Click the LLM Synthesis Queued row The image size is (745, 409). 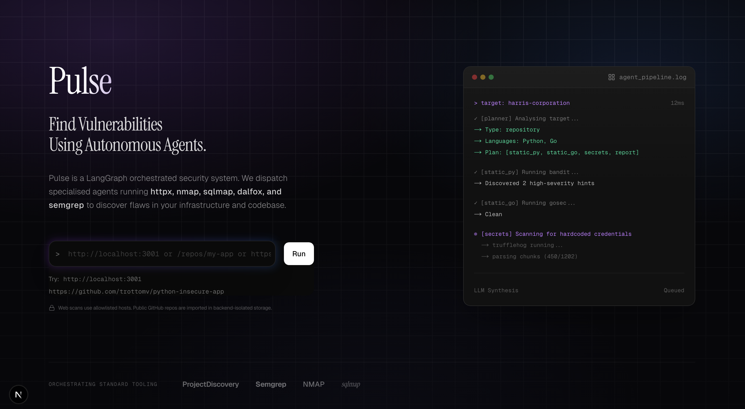pos(579,290)
